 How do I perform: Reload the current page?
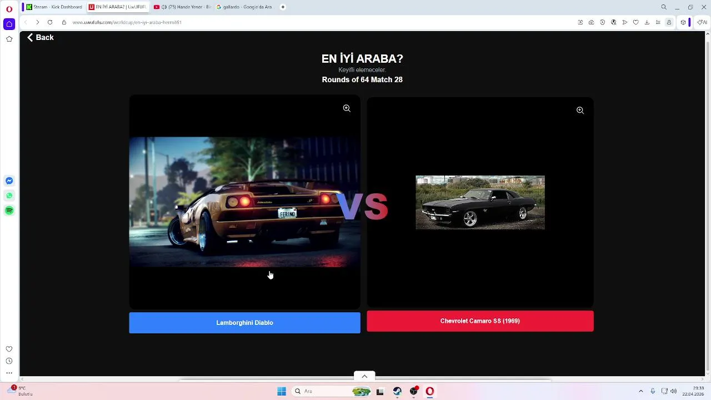point(50,22)
